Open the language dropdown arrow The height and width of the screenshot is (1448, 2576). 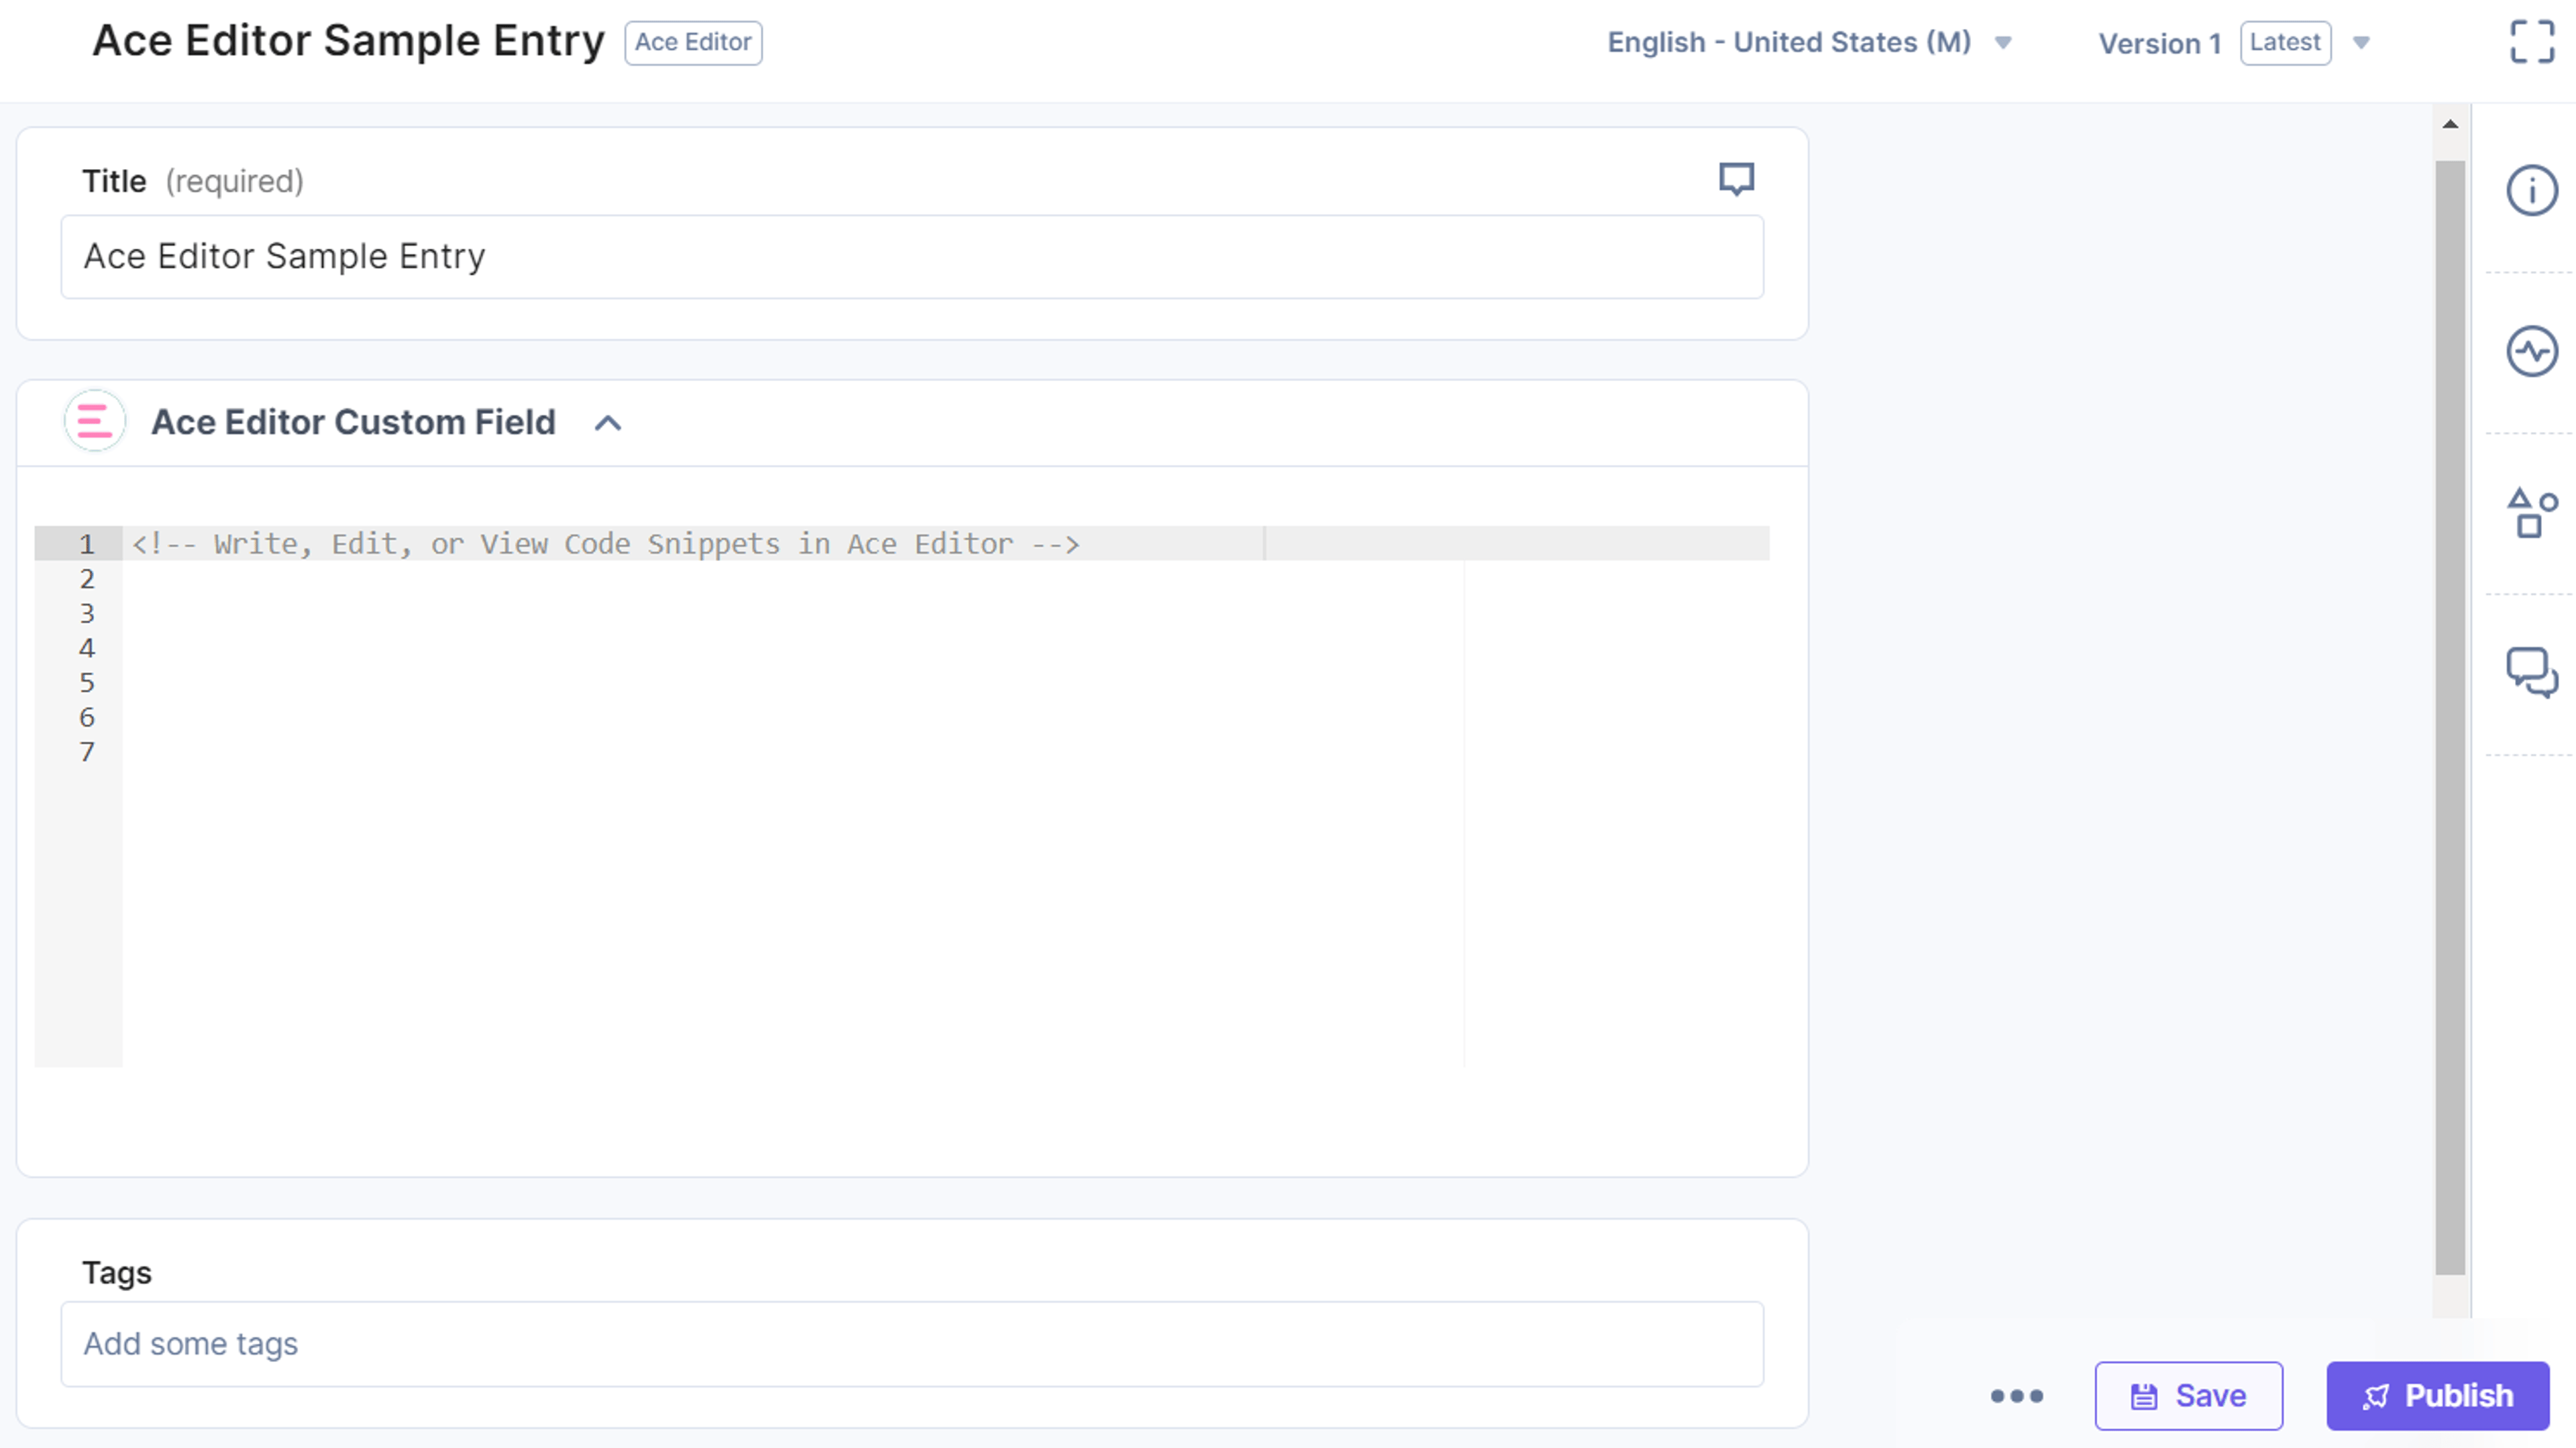(x=2003, y=43)
